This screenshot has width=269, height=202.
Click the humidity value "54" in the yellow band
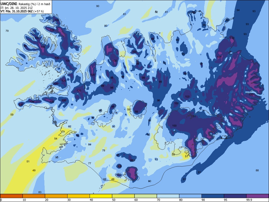click(x=56, y=139)
